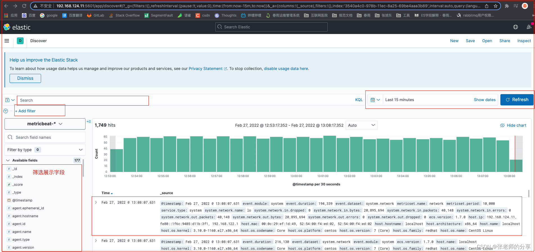Click the green D space avatar
The height and width of the screenshot is (252, 535).
20,41
